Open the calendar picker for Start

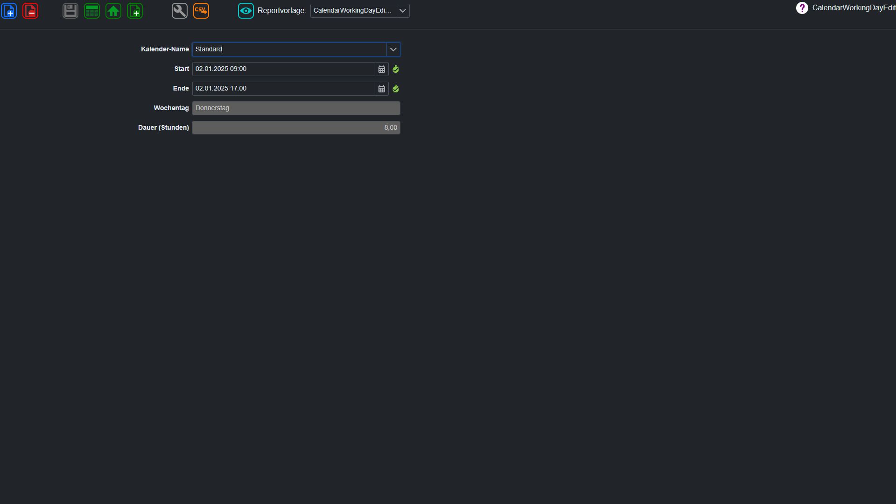[382, 69]
